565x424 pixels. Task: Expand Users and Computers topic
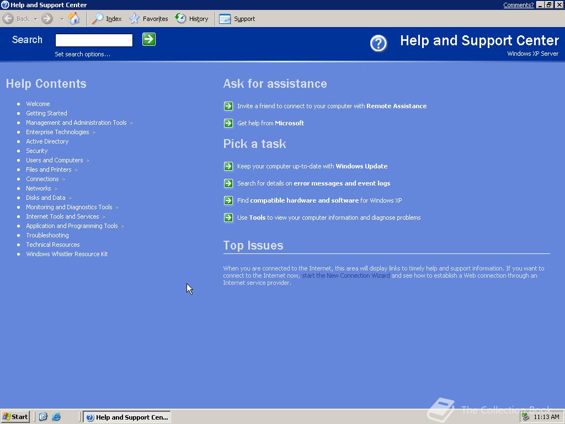tap(55, 160)
